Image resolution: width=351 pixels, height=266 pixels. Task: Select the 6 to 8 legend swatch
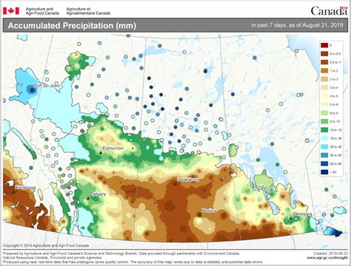(x=324, y=113)
